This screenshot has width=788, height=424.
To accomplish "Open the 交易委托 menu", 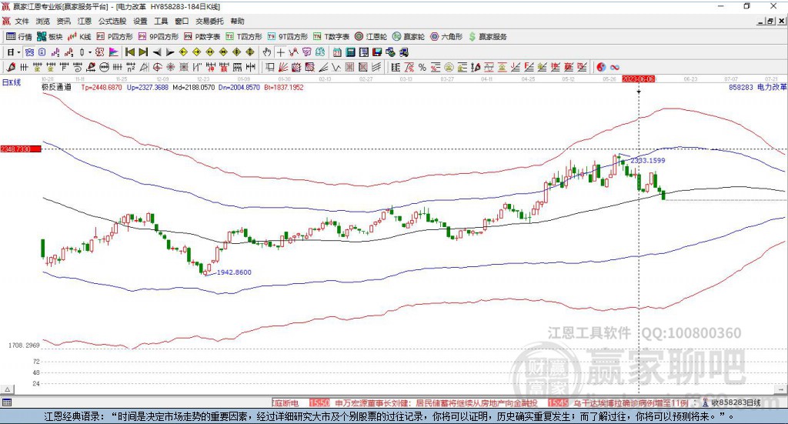I will pyautogui.click(x=209, y=21).
